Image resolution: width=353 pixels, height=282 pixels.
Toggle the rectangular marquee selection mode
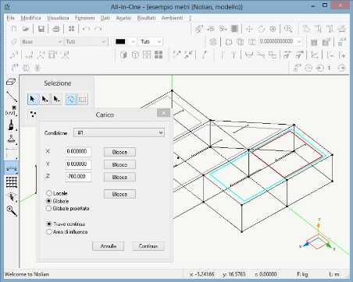tap(83, 99)
